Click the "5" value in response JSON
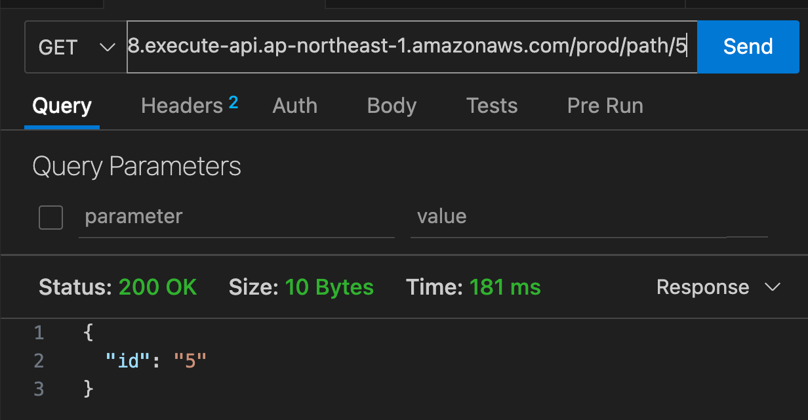This screenshot has width=808, height=420. pyautogui.click(x=190, y=360)
